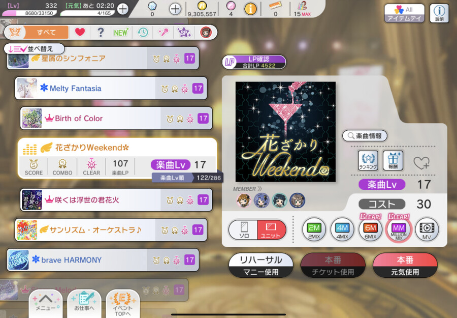Switch to ソロ live mode
Screen dimensions: 457x318
click(244, 230)
